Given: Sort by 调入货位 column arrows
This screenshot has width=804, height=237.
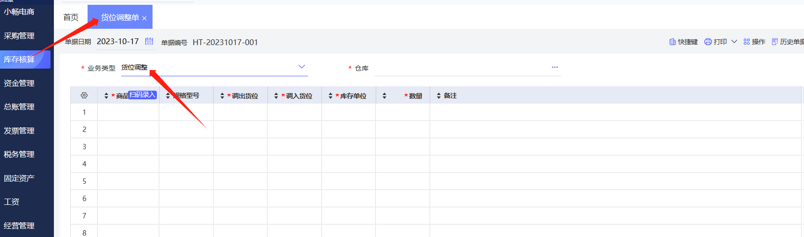Looking at the screenshot, I should click(276, 96).
